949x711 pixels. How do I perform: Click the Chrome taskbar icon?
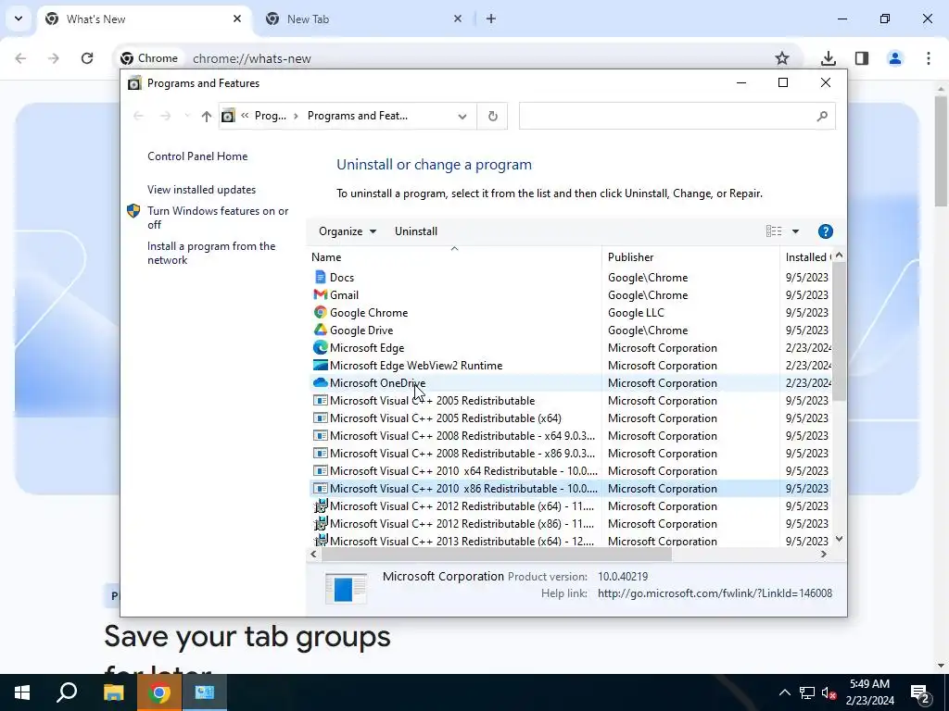coord(159,692)
